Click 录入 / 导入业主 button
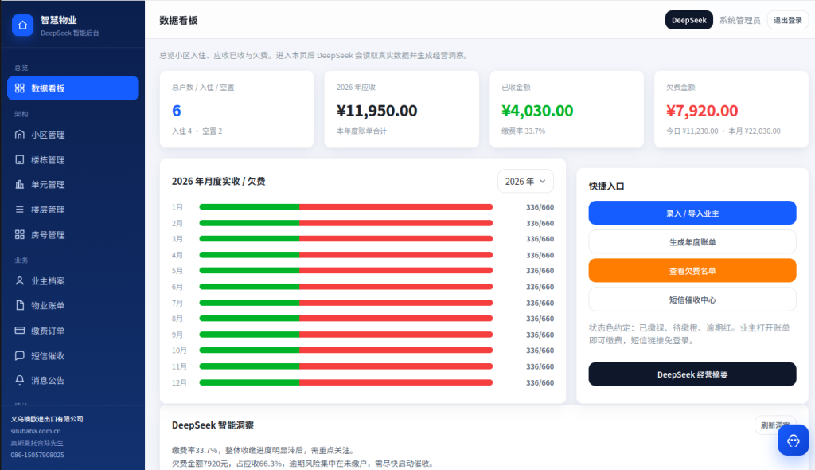 (x=692, y=213)
